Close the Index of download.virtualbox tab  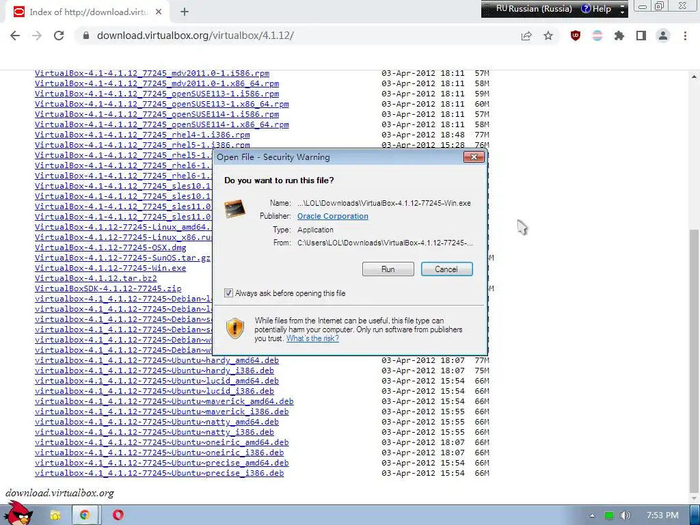click(159, 12)
